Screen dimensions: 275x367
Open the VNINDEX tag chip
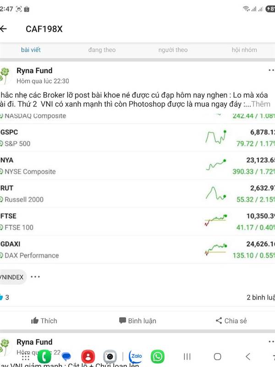click(12, 277)
